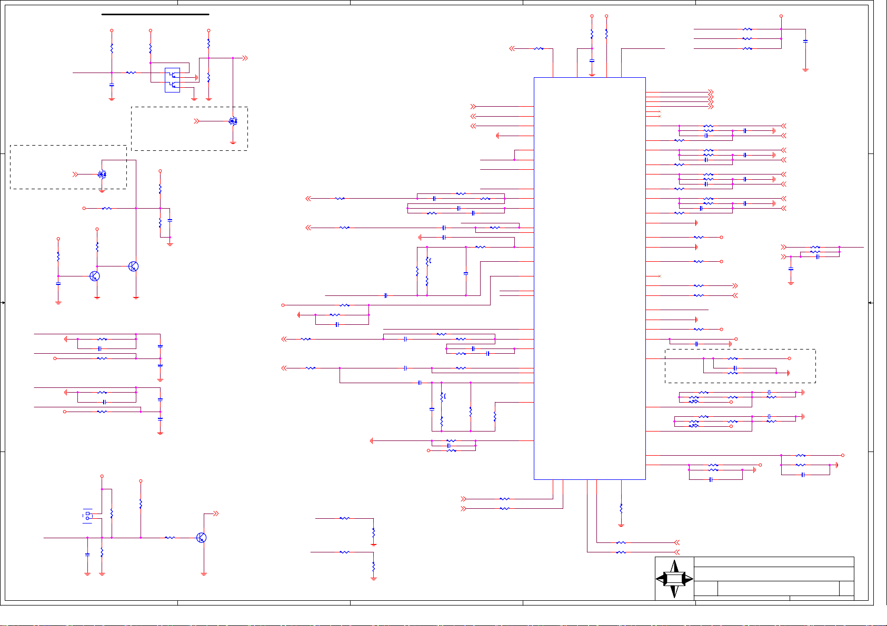Image resolution: width=887 pixels, height=626 pixels.
Task: Select the NPN transistor with a capacitor on its base
Action: coord(95,276)
